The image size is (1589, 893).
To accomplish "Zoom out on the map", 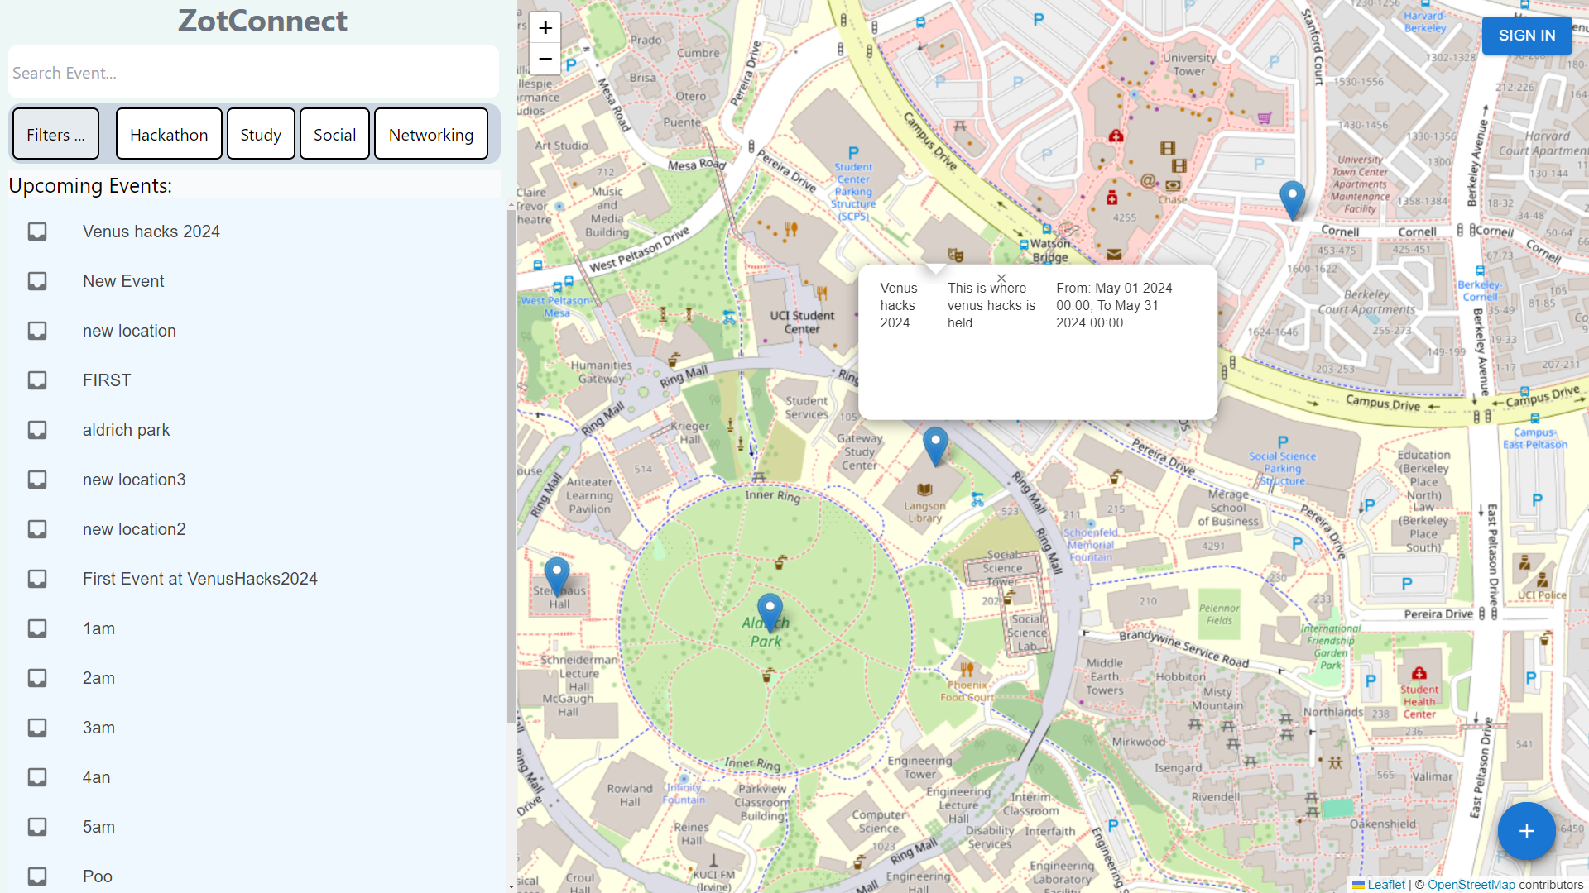I will (x=545, y=59).
